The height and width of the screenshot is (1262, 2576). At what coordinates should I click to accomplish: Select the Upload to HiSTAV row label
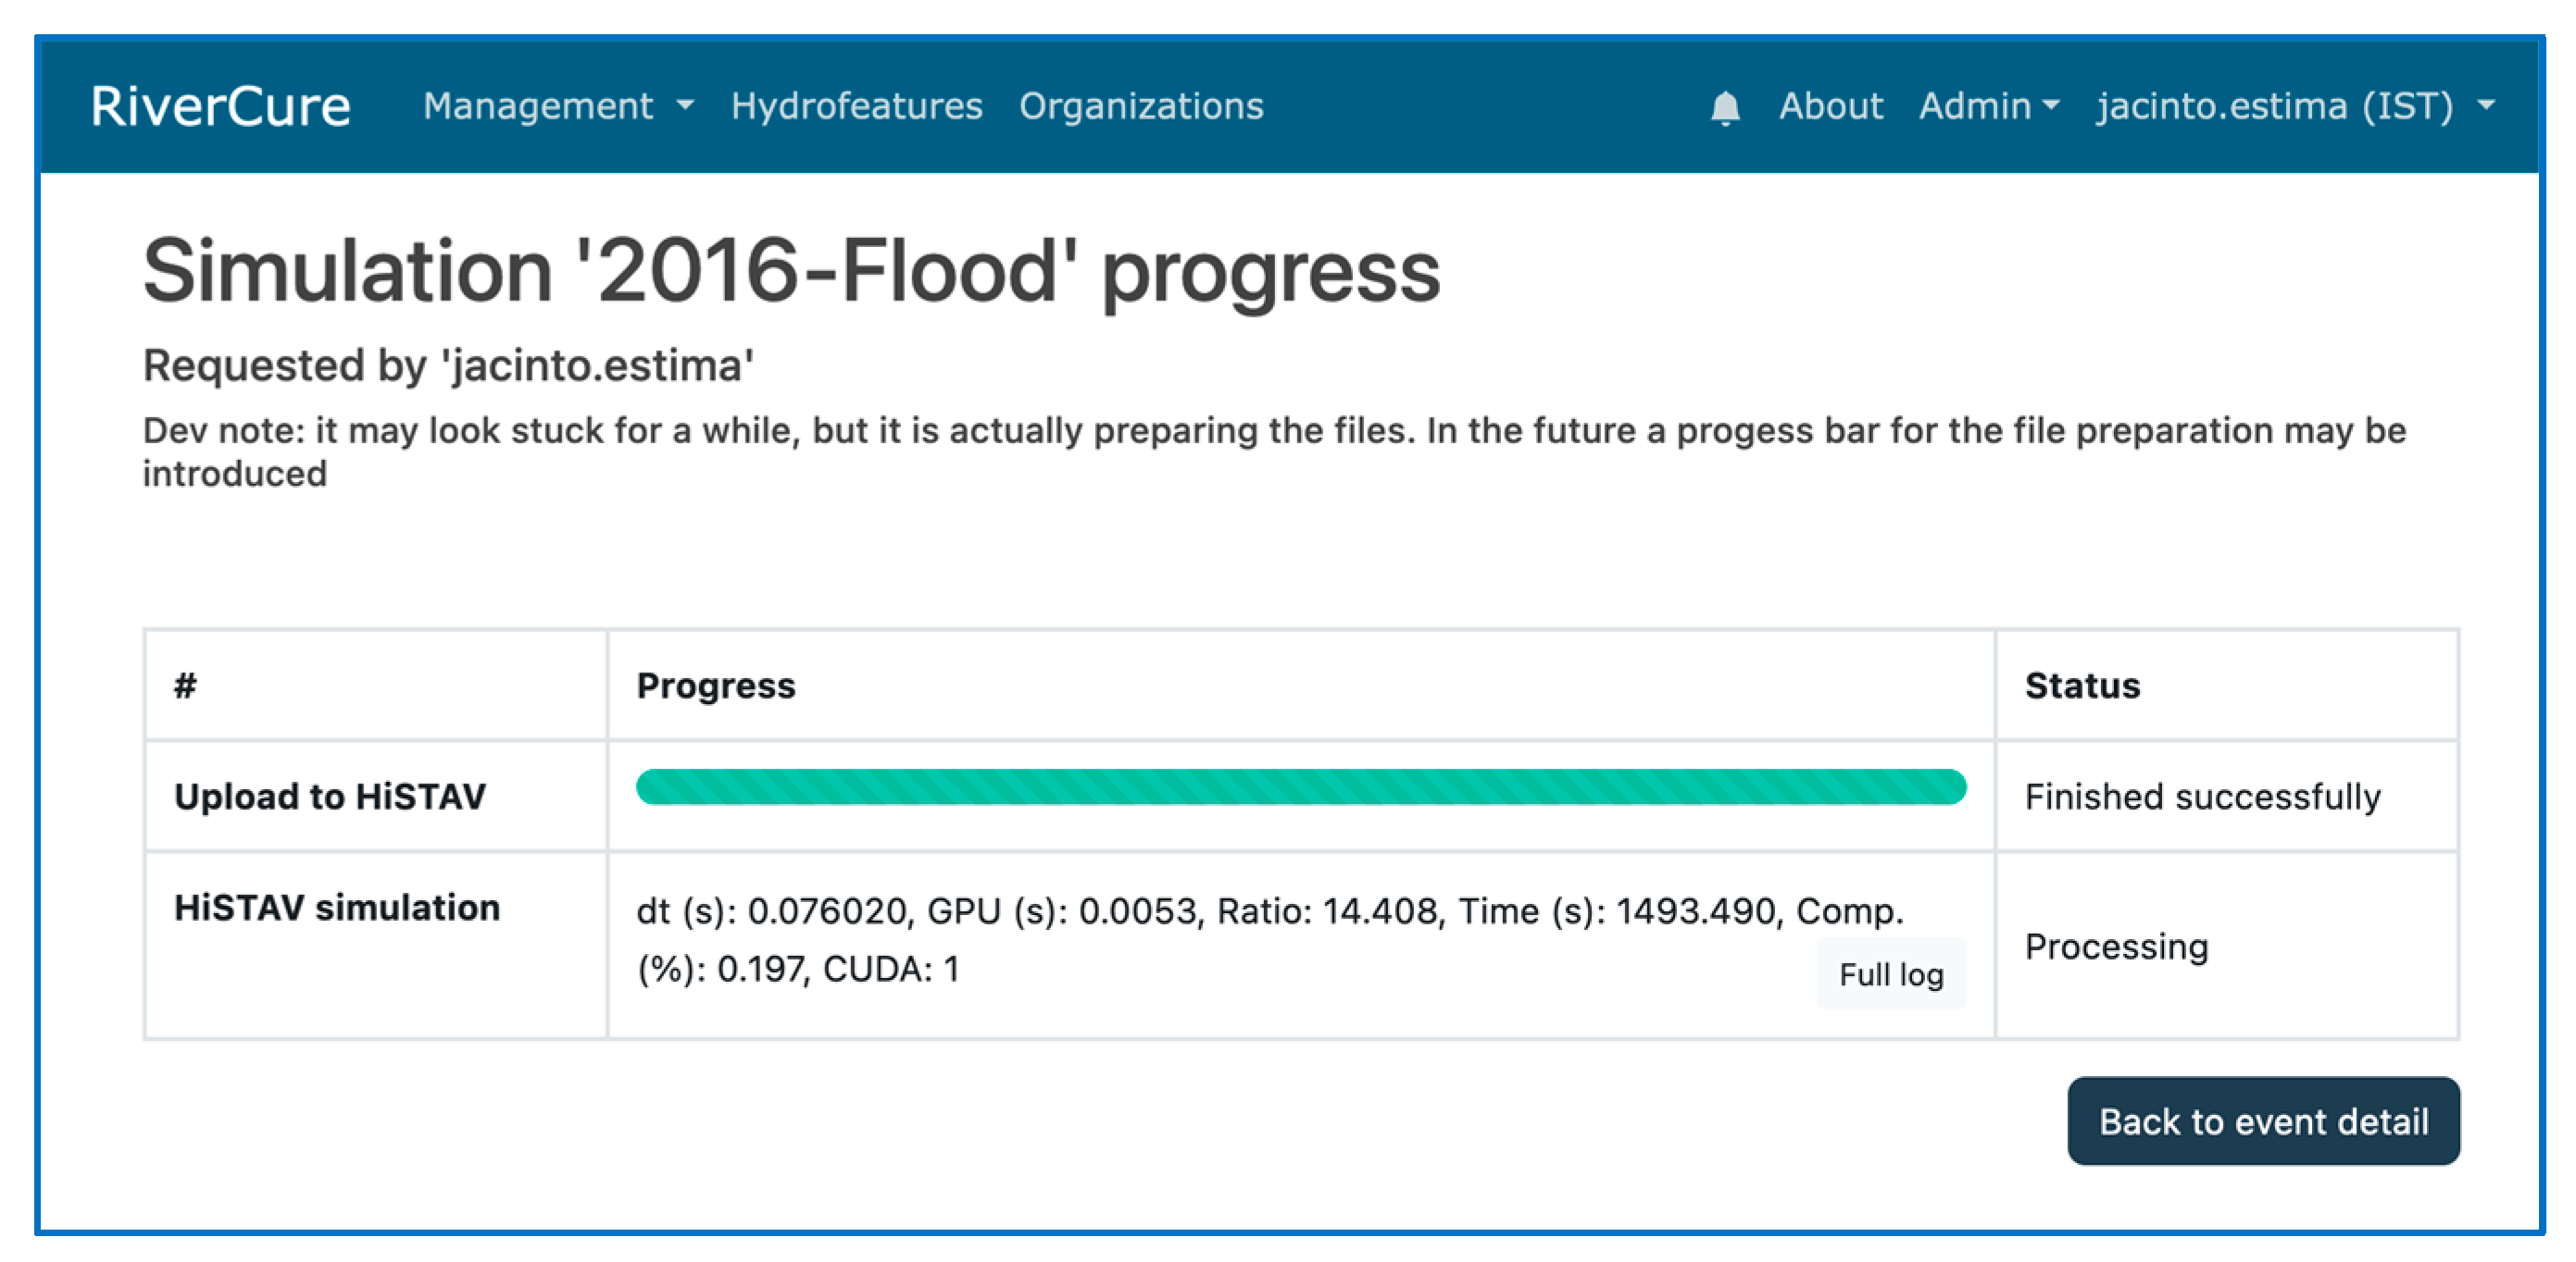330,797
